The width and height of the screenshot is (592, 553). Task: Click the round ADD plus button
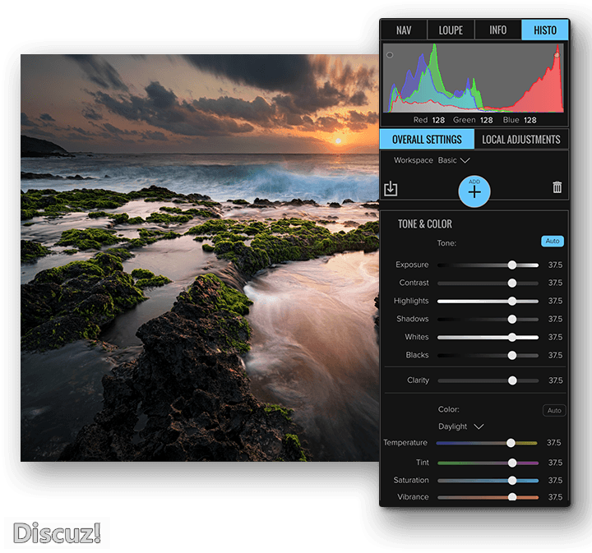(474, 191)
